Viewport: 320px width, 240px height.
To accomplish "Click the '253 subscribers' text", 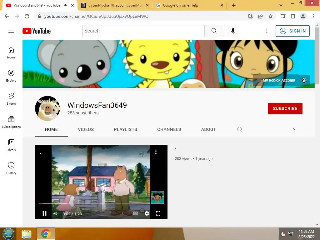I will (83, 113).
